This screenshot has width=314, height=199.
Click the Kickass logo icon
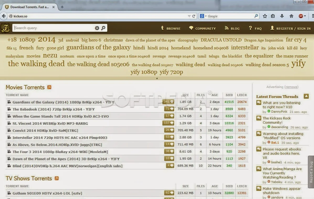coord(5,28)
